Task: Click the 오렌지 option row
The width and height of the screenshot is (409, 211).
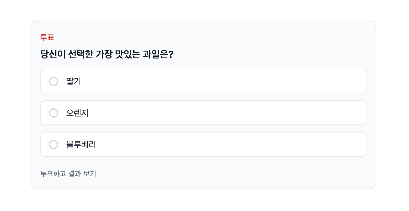Action: 203,113
